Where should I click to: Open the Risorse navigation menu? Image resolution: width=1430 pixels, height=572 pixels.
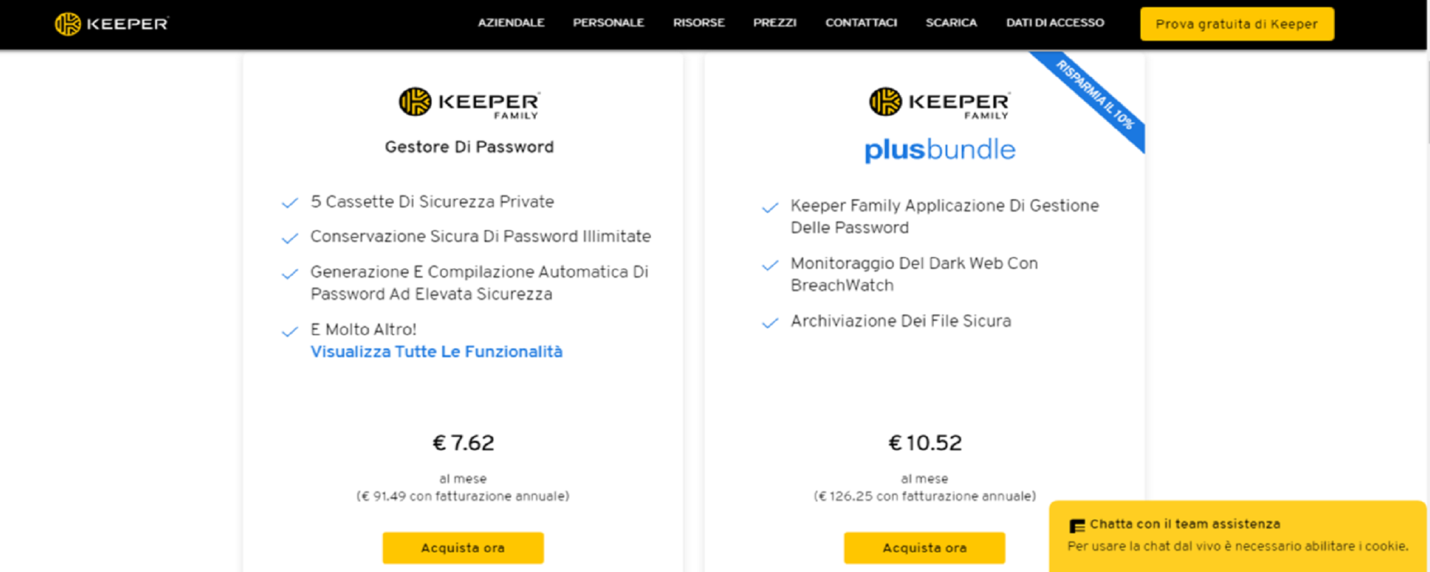tap(698, 23)
